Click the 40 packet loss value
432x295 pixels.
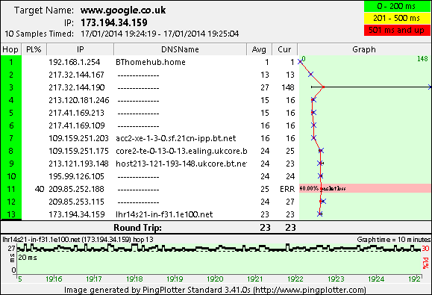point(40,189)
